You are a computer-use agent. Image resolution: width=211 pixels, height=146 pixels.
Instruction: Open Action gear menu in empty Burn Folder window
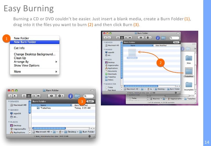coord(148,38)
